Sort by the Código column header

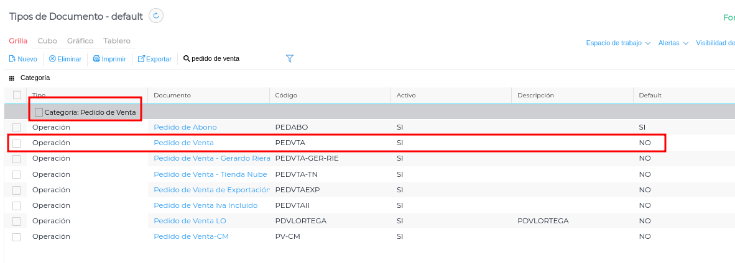pos(286,96)
